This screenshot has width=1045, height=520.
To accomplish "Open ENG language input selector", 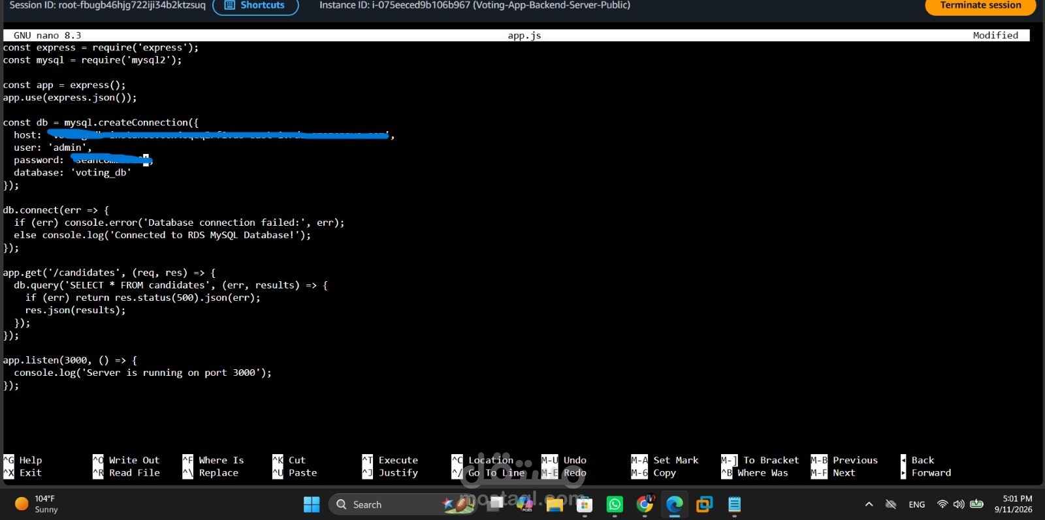I will pyautogui.click(x=916, y=504).
